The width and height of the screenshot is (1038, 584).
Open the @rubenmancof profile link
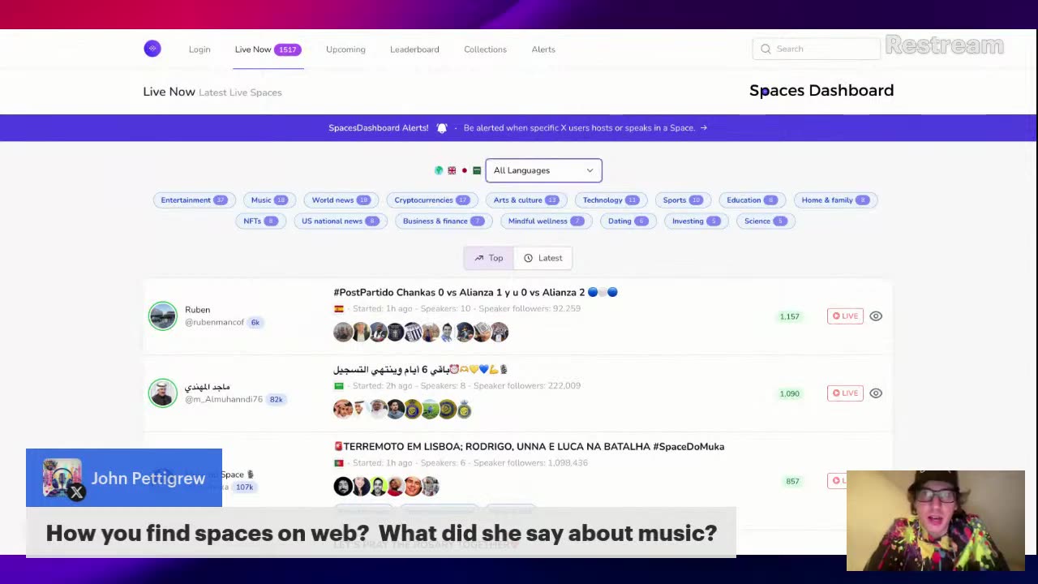[x=214, y=323]
